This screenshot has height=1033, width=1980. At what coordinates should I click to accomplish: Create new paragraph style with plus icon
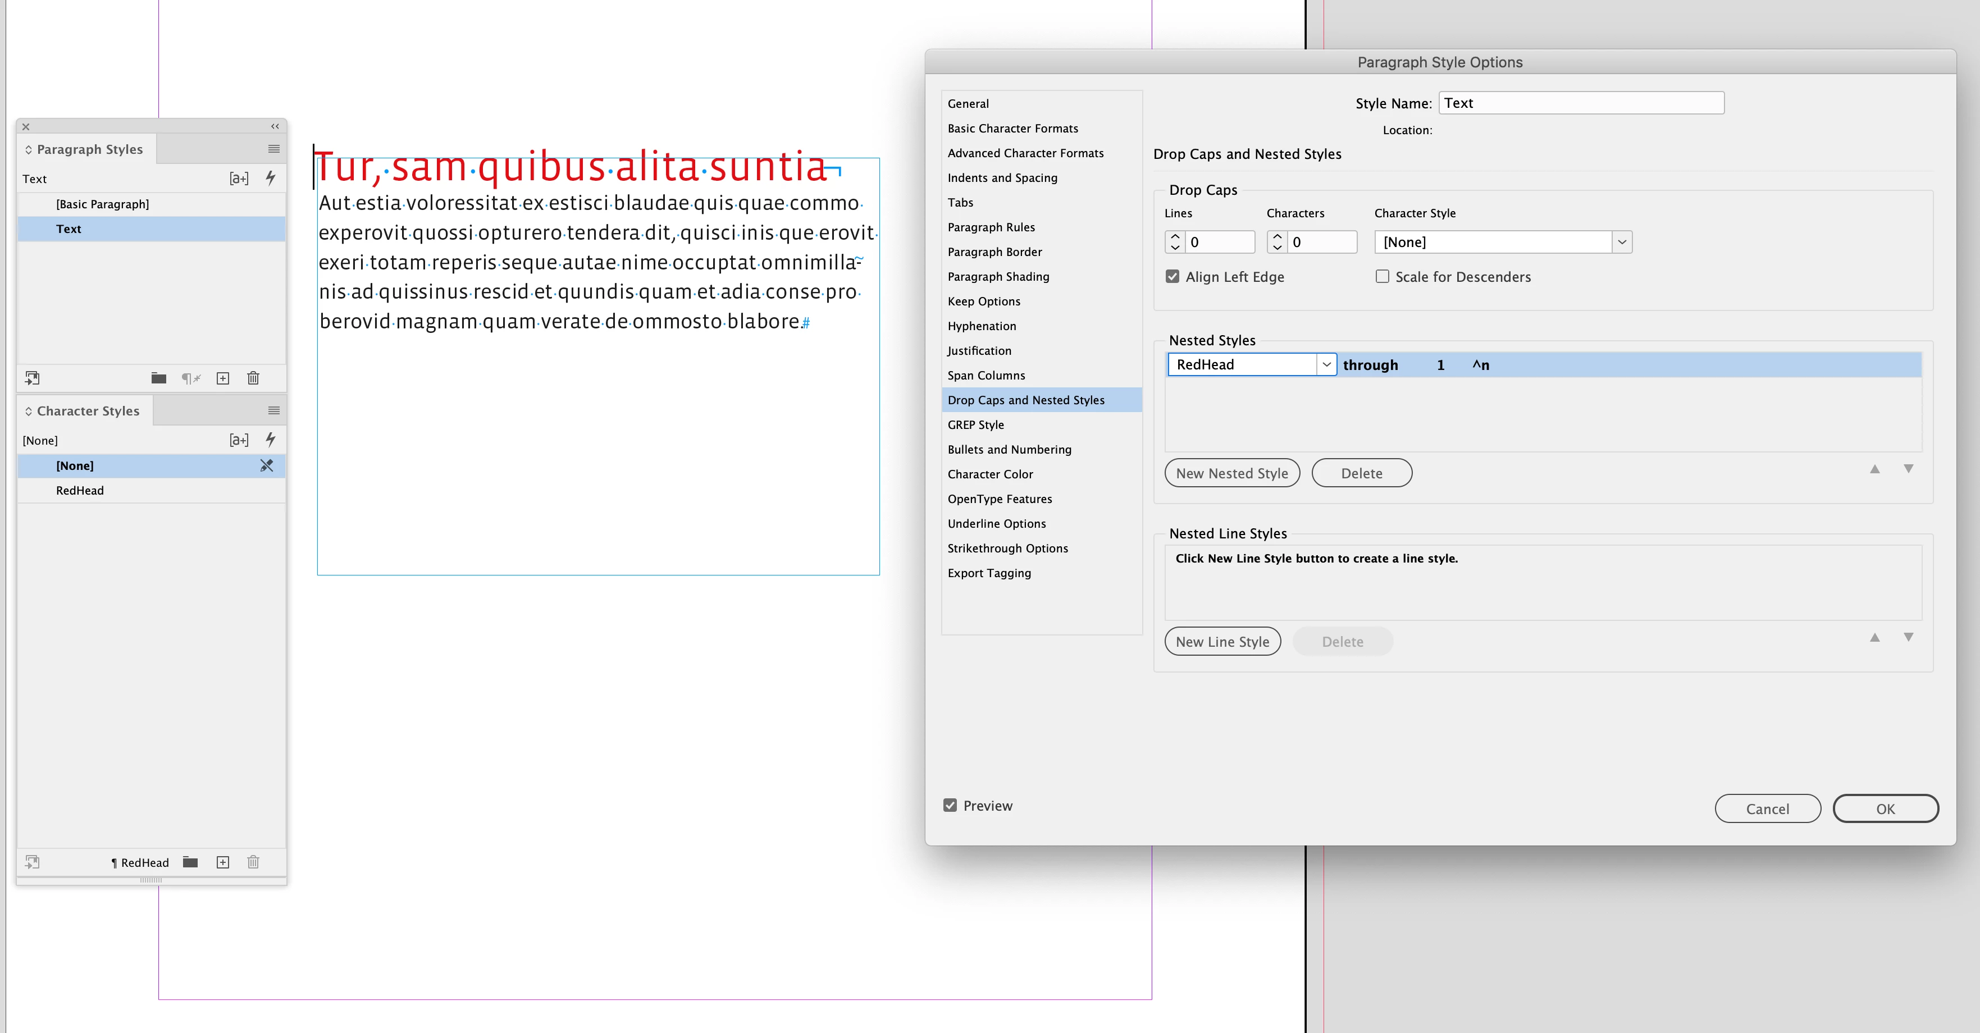point(223,378)
